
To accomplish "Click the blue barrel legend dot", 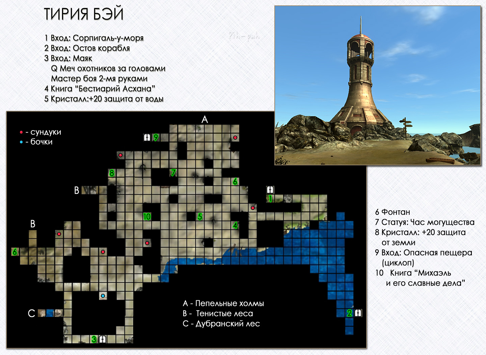I will pos(21,142).
